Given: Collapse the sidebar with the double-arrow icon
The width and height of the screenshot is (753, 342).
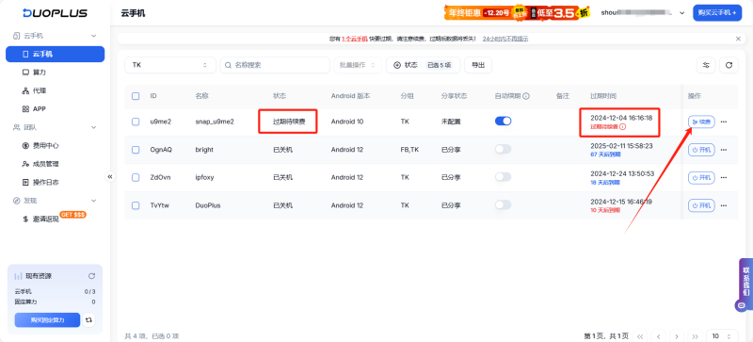Looking at the screenshot, I should click(x=110, y=177).
